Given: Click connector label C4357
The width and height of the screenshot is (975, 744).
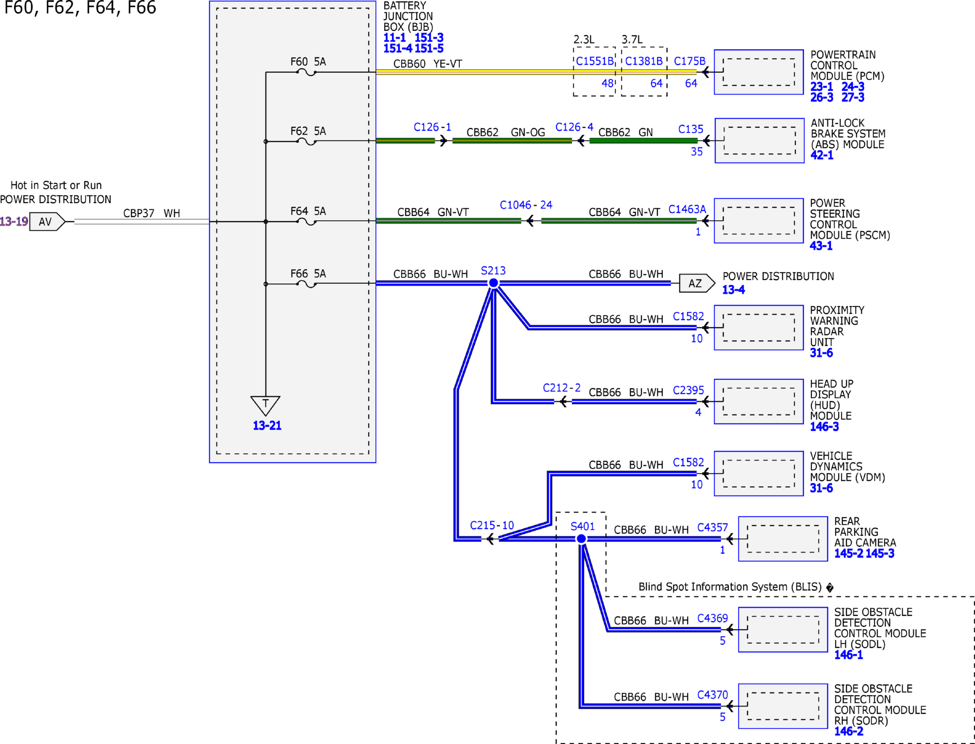Looking at the screenshot, I should 712,527.
